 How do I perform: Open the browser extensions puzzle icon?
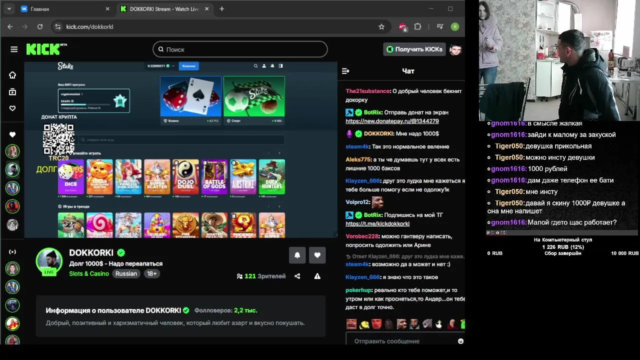tap(417, 26)
